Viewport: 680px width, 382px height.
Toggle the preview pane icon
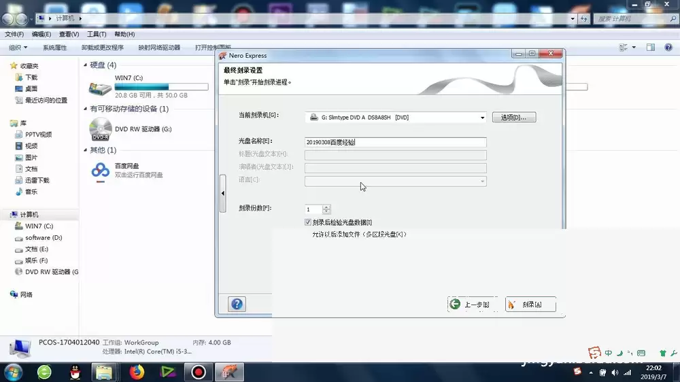[x=651, y=48]
